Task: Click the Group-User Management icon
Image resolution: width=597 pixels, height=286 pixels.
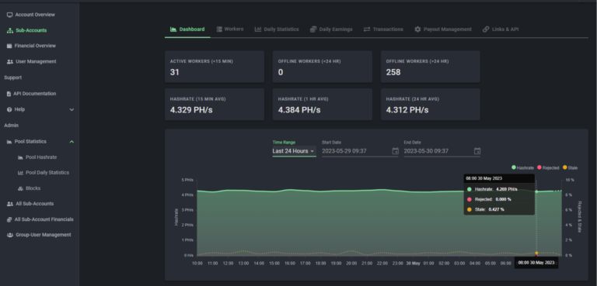Action: coord(10,235)
